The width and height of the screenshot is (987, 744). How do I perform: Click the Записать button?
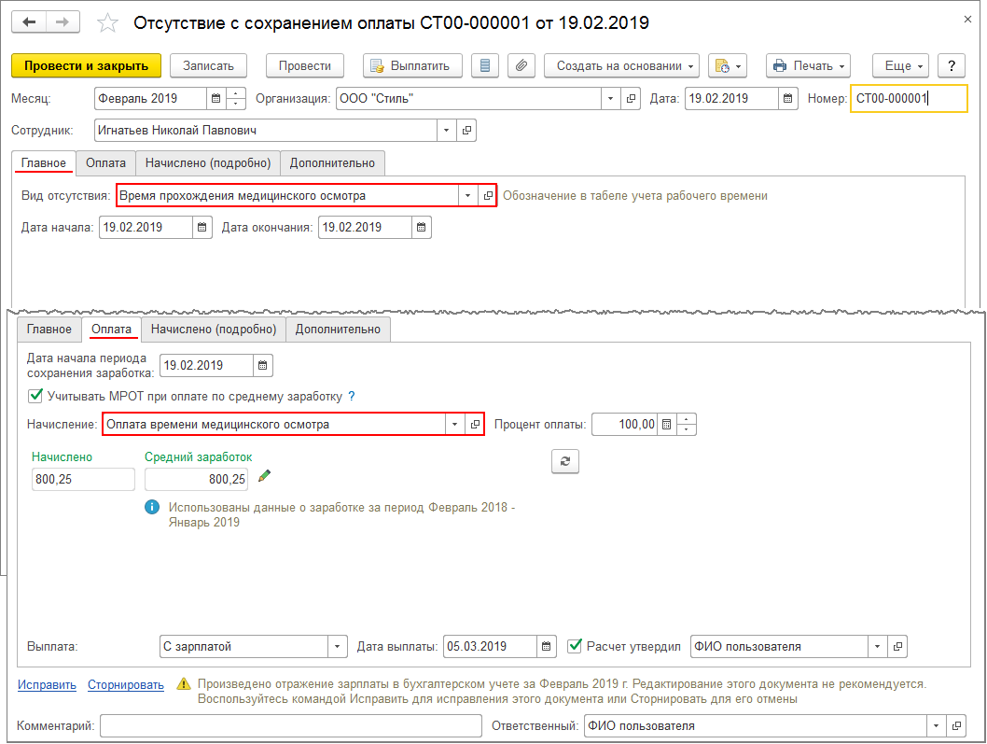pyautogui.click(x=208, y=65)
